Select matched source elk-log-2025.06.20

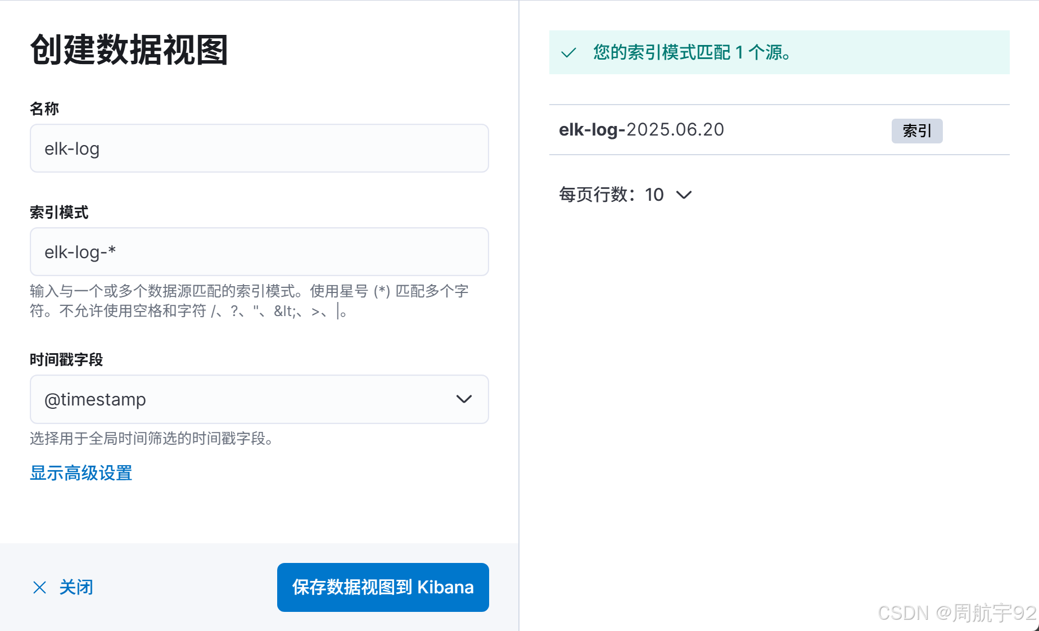642,130
